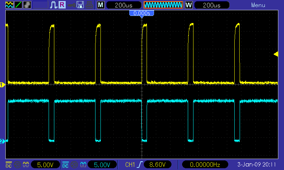Click the blank field beside the persistence icon
Screen dimensions: 284x170
(40, 5)
